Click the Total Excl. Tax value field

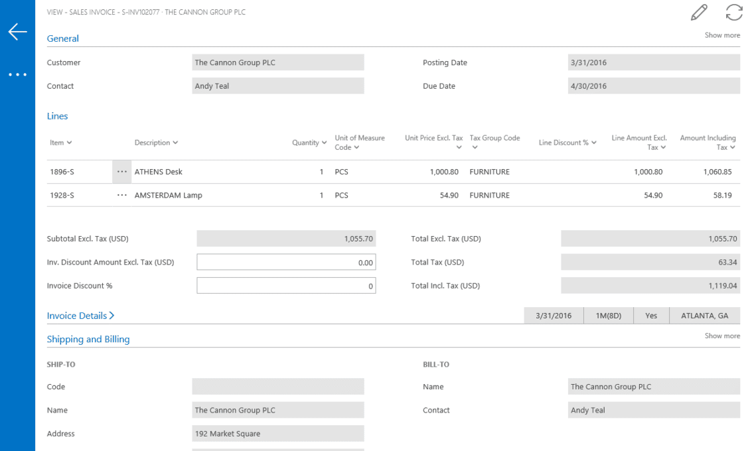coord(651,239)
